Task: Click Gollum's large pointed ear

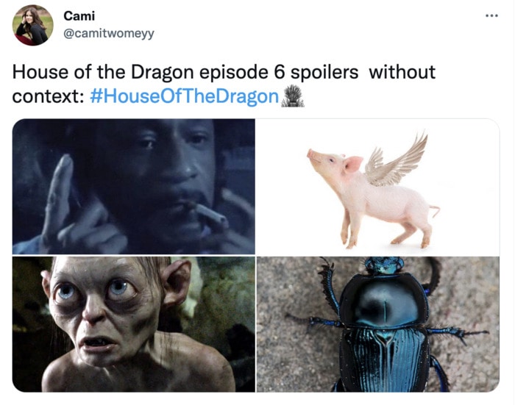Action: 177,281
